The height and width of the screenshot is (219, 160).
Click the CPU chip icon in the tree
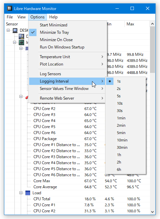[21, 42]
